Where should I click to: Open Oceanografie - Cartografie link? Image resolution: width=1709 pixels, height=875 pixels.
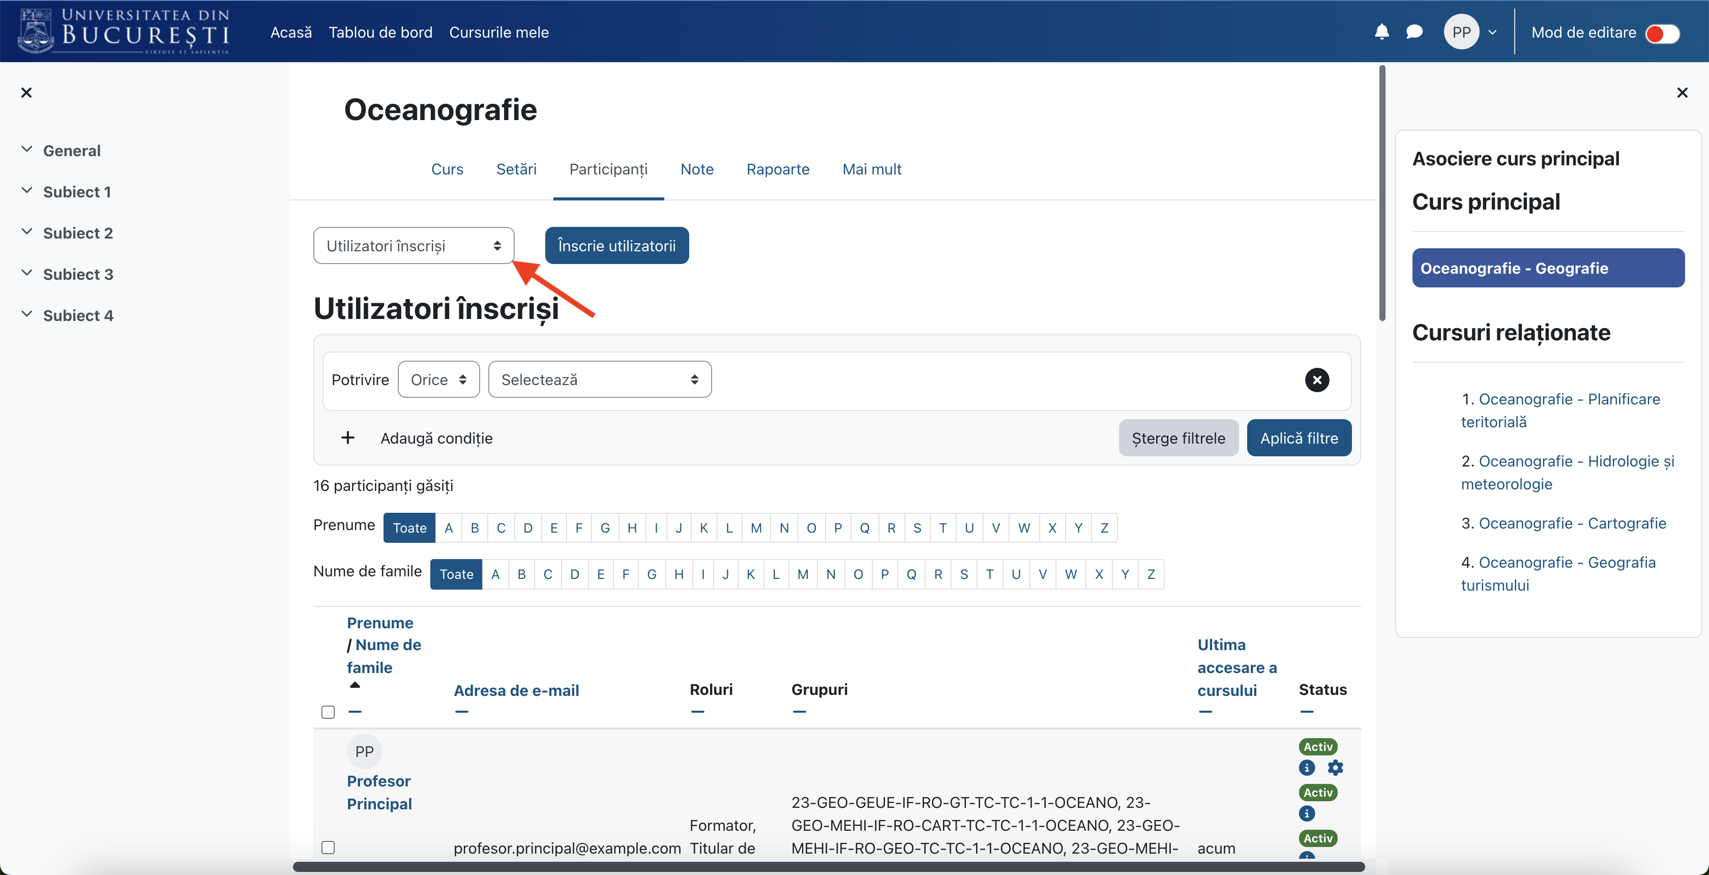click(1572, 523)
